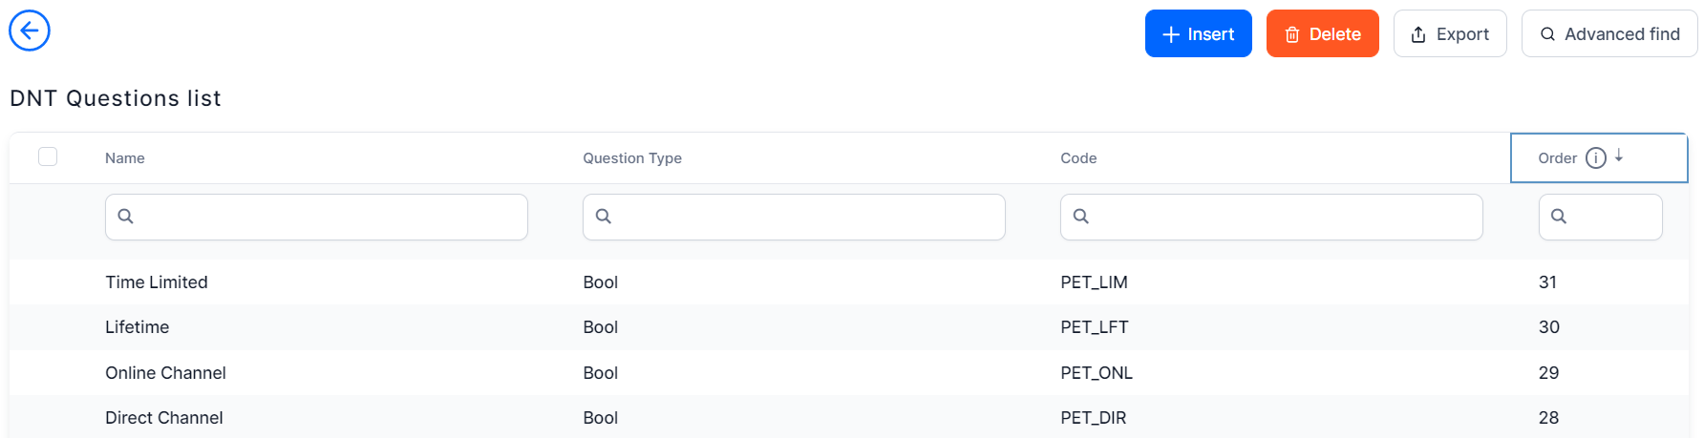Click the back arrow icon
This screenshot has height=438, width=1704.
pyautogui.click(x=30, y=31)
